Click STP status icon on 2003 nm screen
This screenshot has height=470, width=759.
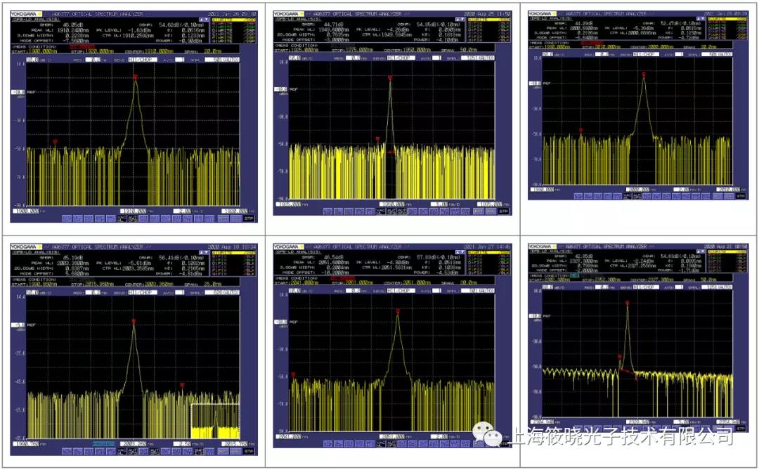tap(249, 452)
